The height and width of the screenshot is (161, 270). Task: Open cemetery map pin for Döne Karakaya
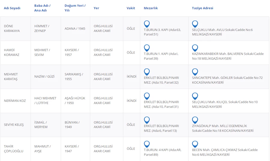[x=147, y=24]
